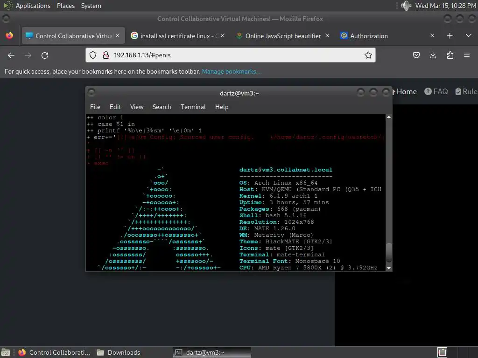478x358 pixels.
Task: Reload the page in Firefox
Action: click(x=45, y=55)
